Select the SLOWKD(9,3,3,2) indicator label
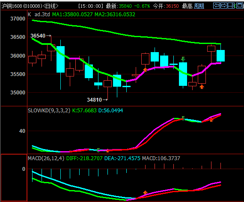 49,110
